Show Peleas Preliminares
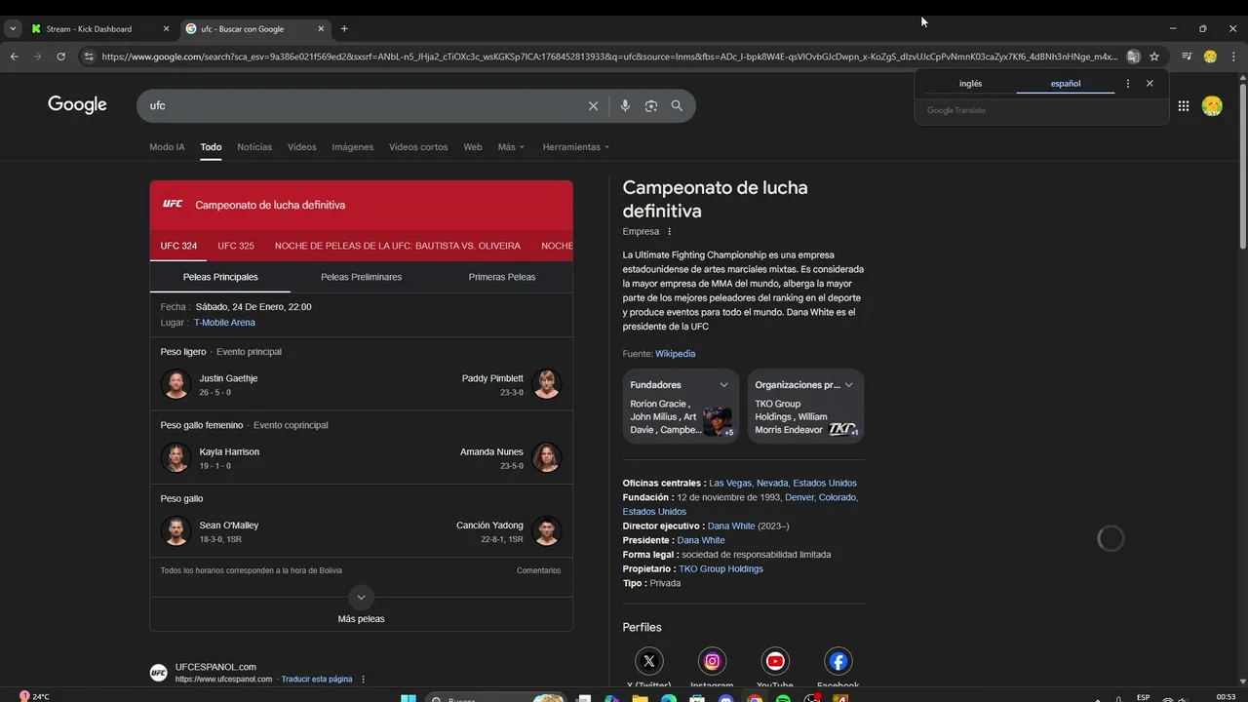Viewport: 1248px width, 702px height. (361, 277)
